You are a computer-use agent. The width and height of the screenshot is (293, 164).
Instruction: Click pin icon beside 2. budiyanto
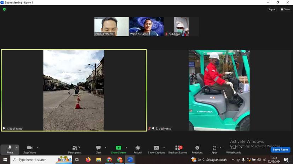click(x=153, y=128)
